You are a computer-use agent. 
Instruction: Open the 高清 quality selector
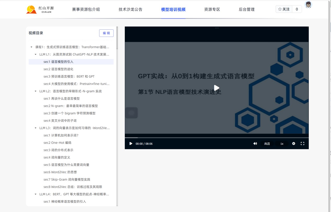click(x=267, y=144)
